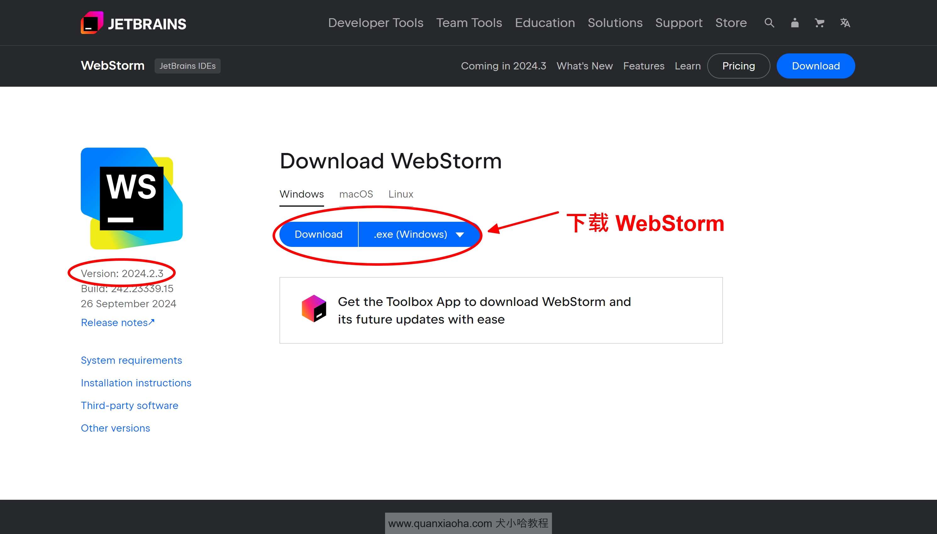Screen dimensions: 937x534
Task: Open the language selector icon
Action: point(845,23)
